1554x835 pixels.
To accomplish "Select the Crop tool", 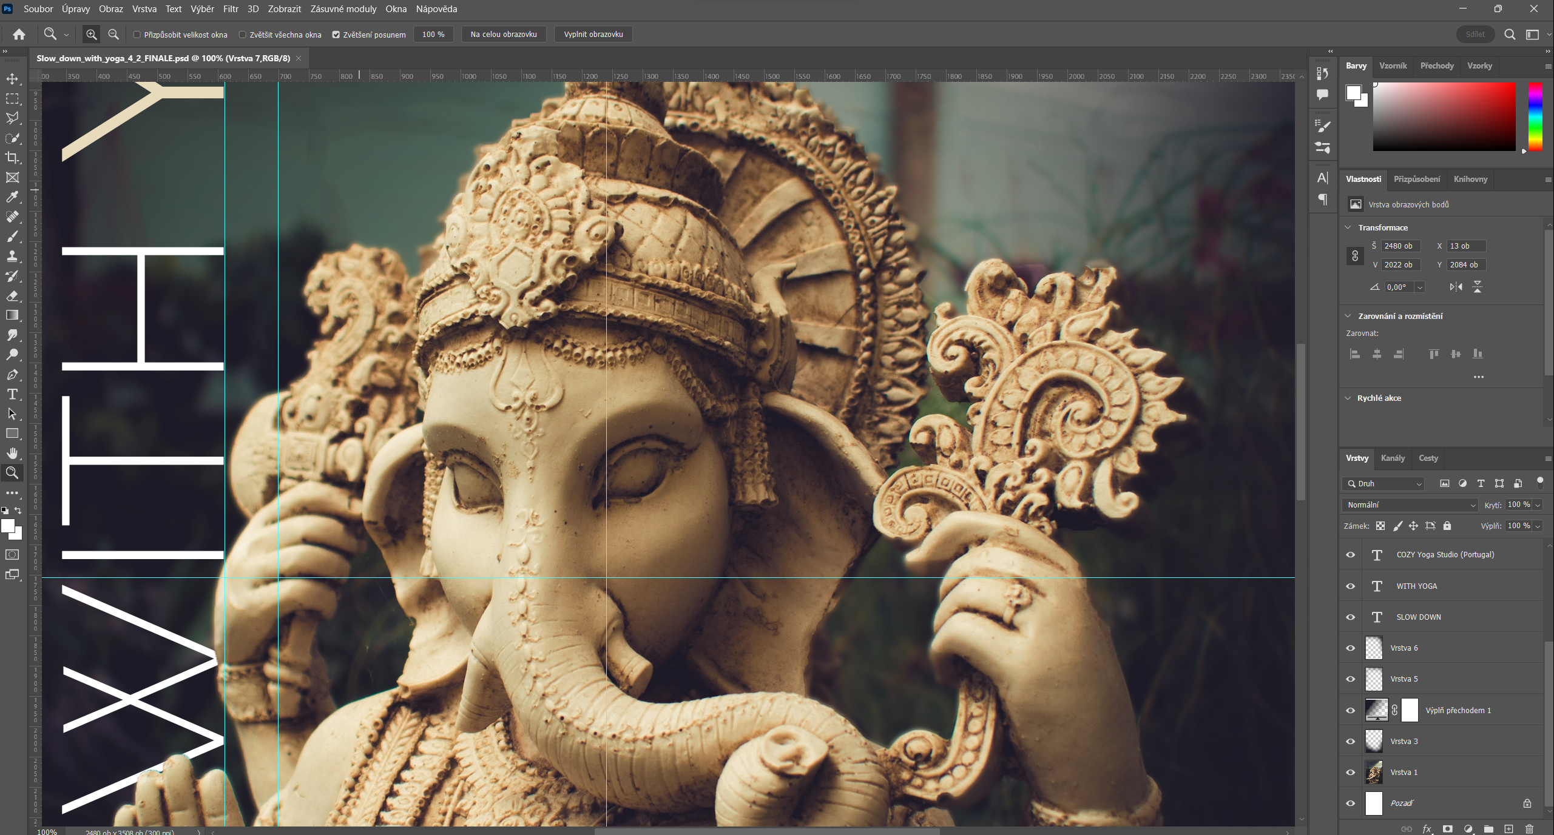I will 12,158.
